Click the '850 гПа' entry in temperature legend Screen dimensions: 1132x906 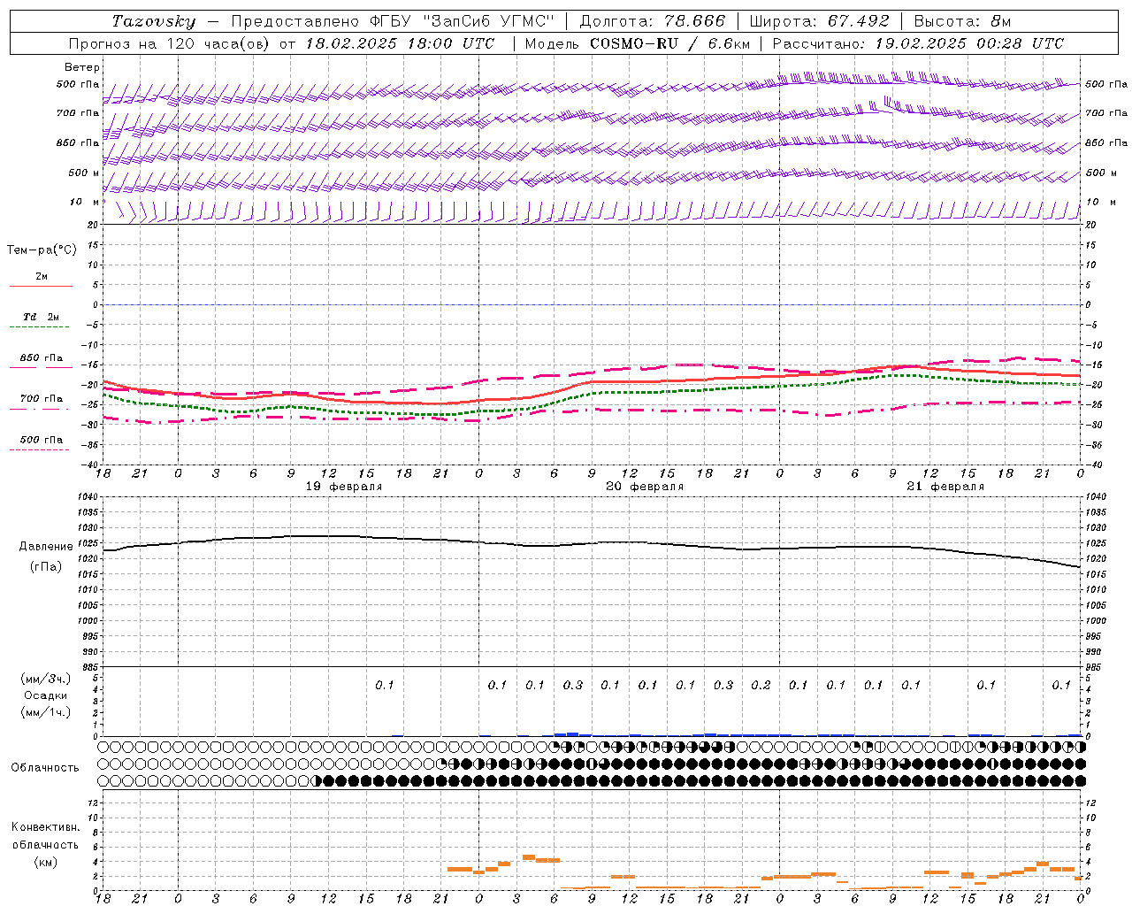click(42, 358)
